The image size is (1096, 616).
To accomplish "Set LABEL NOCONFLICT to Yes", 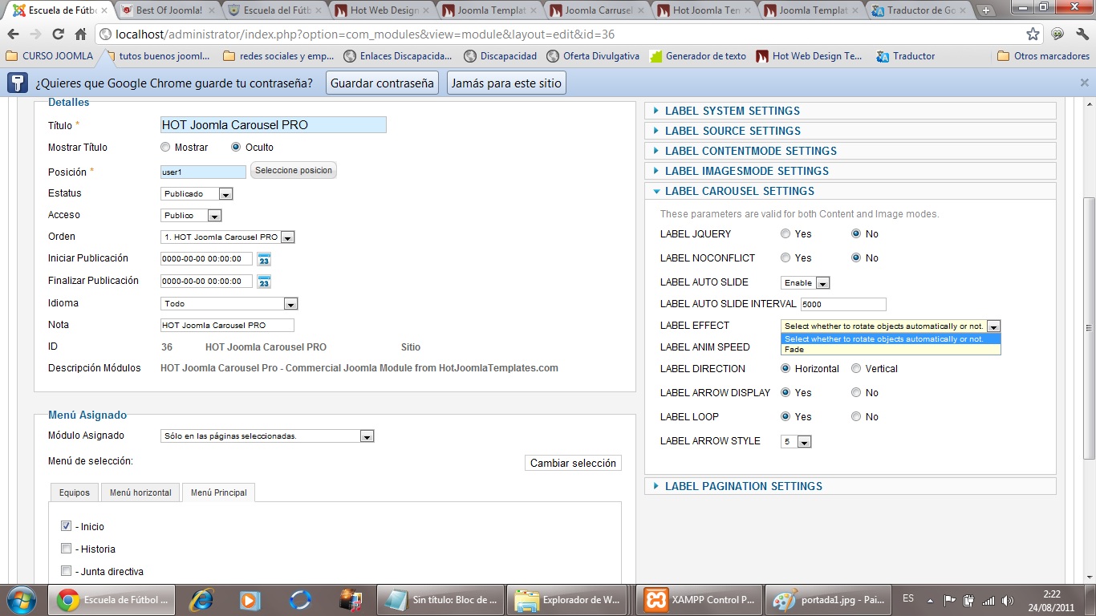I will [785, 258].
